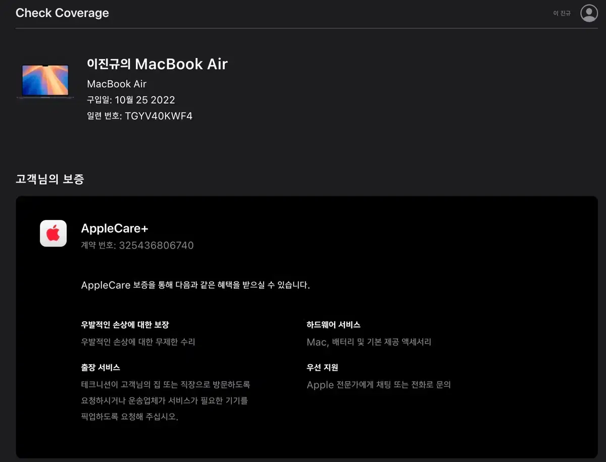Click the text 우발적인 손상에 대한 무제한 수리
Viewport: 606px width, 462px height.
click(138, 342)
